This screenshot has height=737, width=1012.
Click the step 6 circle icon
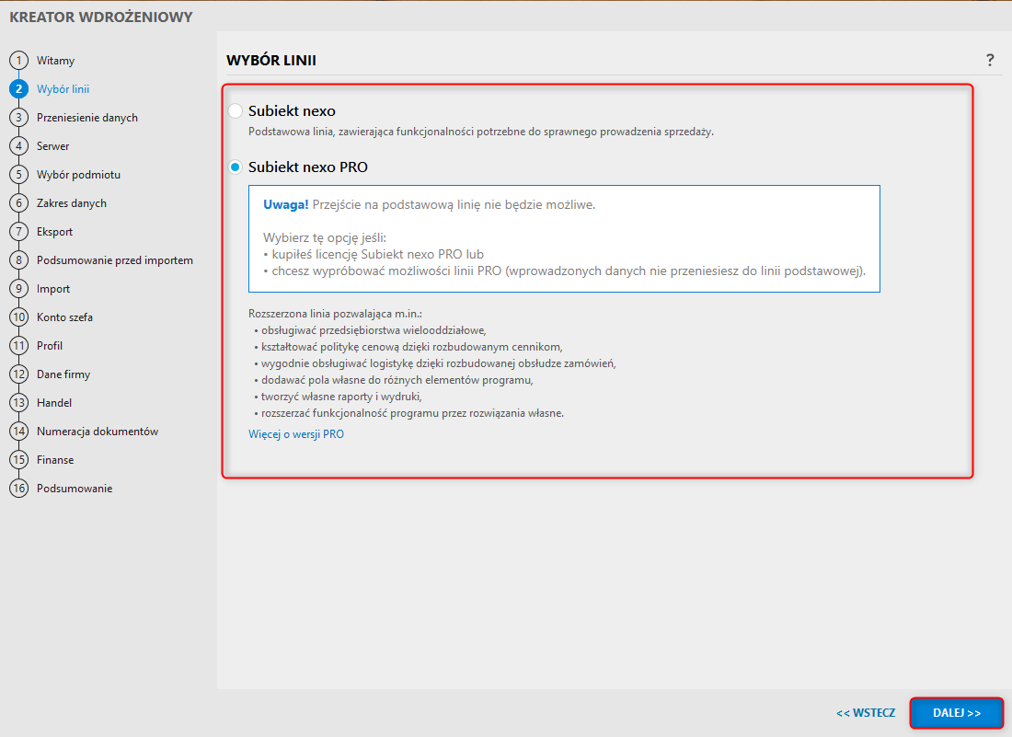point(18,203)
